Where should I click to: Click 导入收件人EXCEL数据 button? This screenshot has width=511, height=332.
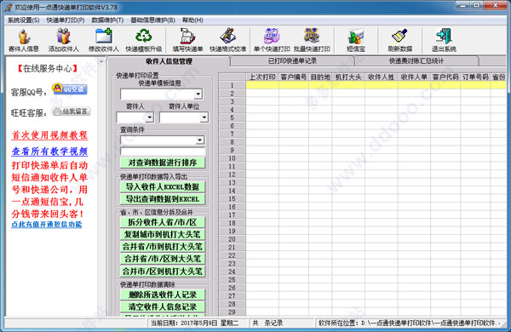click(163, 187)
